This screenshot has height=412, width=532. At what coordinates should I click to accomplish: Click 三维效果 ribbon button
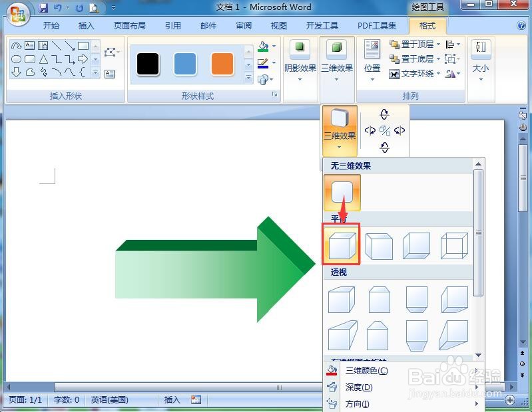tap(337, 62)
